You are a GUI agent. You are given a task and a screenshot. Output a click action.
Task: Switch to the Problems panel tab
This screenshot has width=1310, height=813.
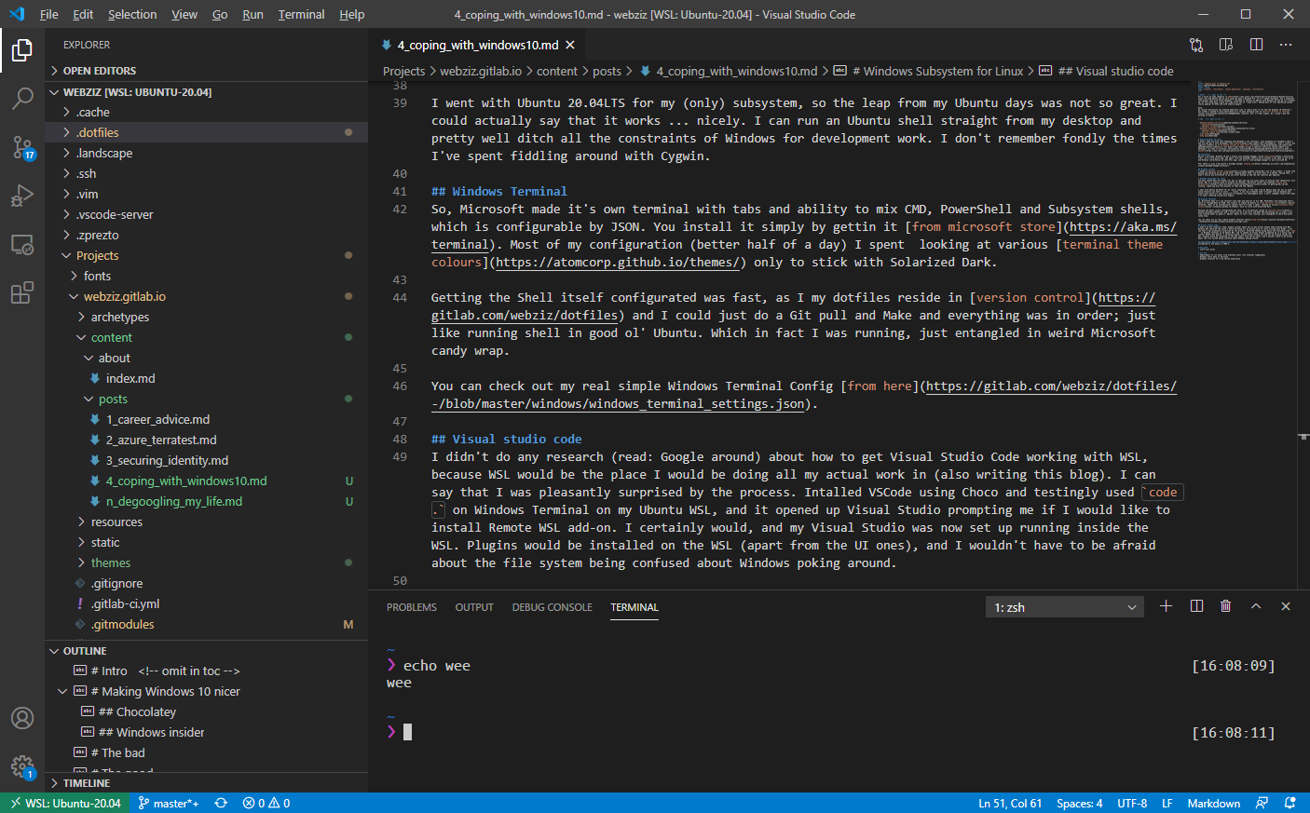[412, 607]
